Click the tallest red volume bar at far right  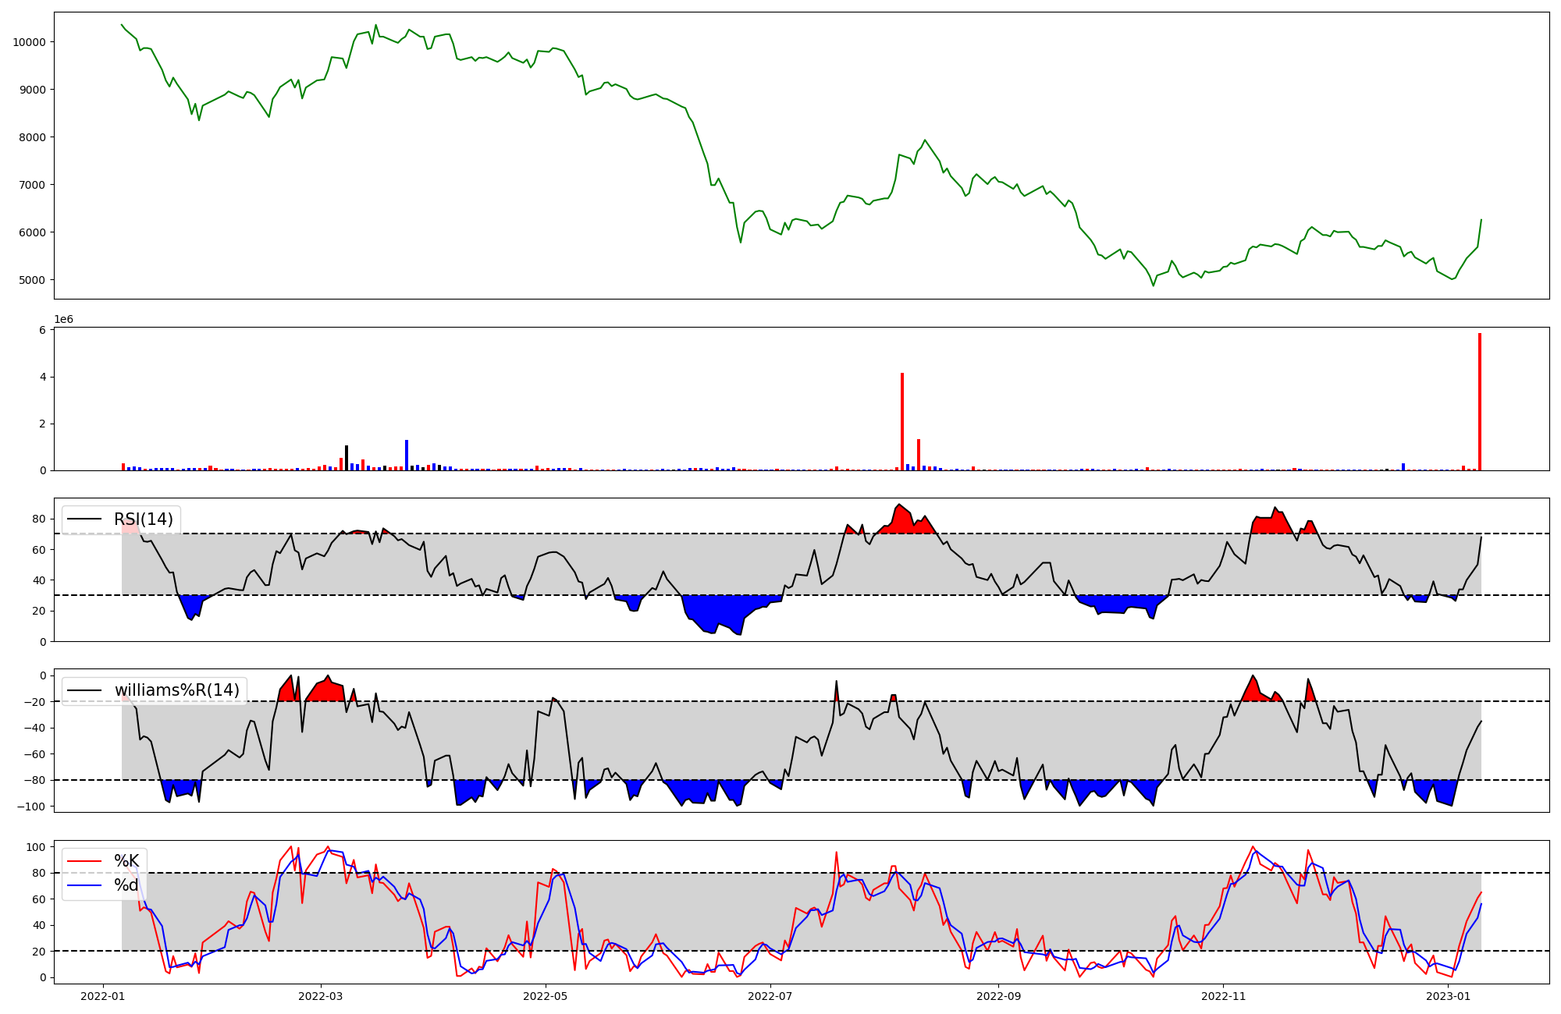pos(1479,402)
